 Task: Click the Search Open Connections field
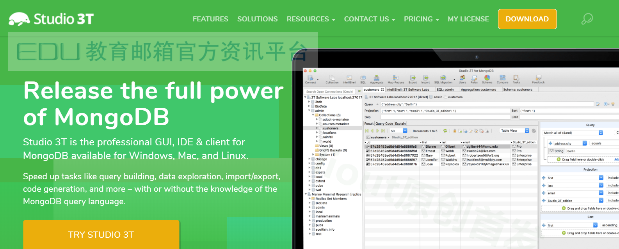[x=330, y=92]
